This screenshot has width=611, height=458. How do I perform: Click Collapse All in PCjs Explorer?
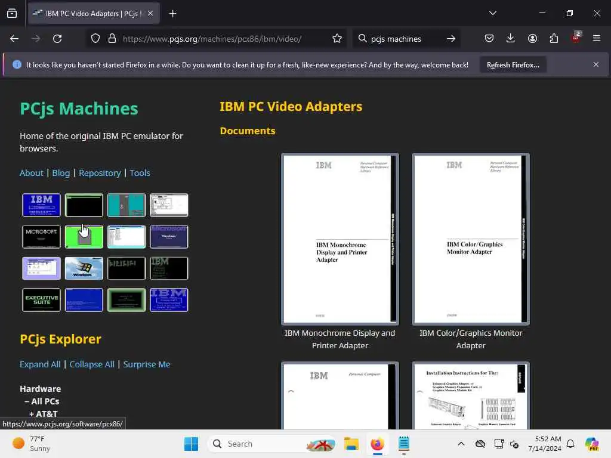(x=92, y=364)
